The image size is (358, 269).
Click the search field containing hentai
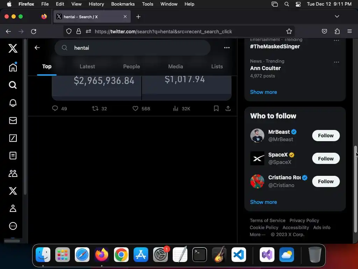pyautogui.click(x=133, y=48)
